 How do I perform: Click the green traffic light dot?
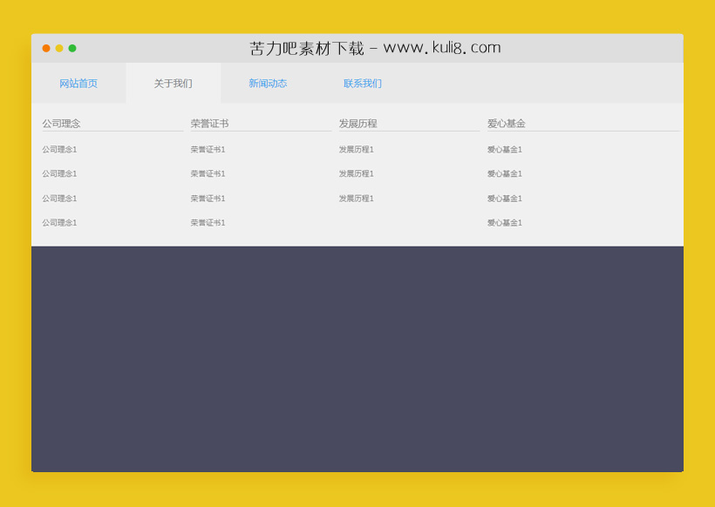click(x=73, y=48)
